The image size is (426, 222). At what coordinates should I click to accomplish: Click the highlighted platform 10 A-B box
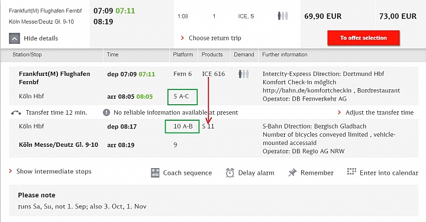(182, 126)
